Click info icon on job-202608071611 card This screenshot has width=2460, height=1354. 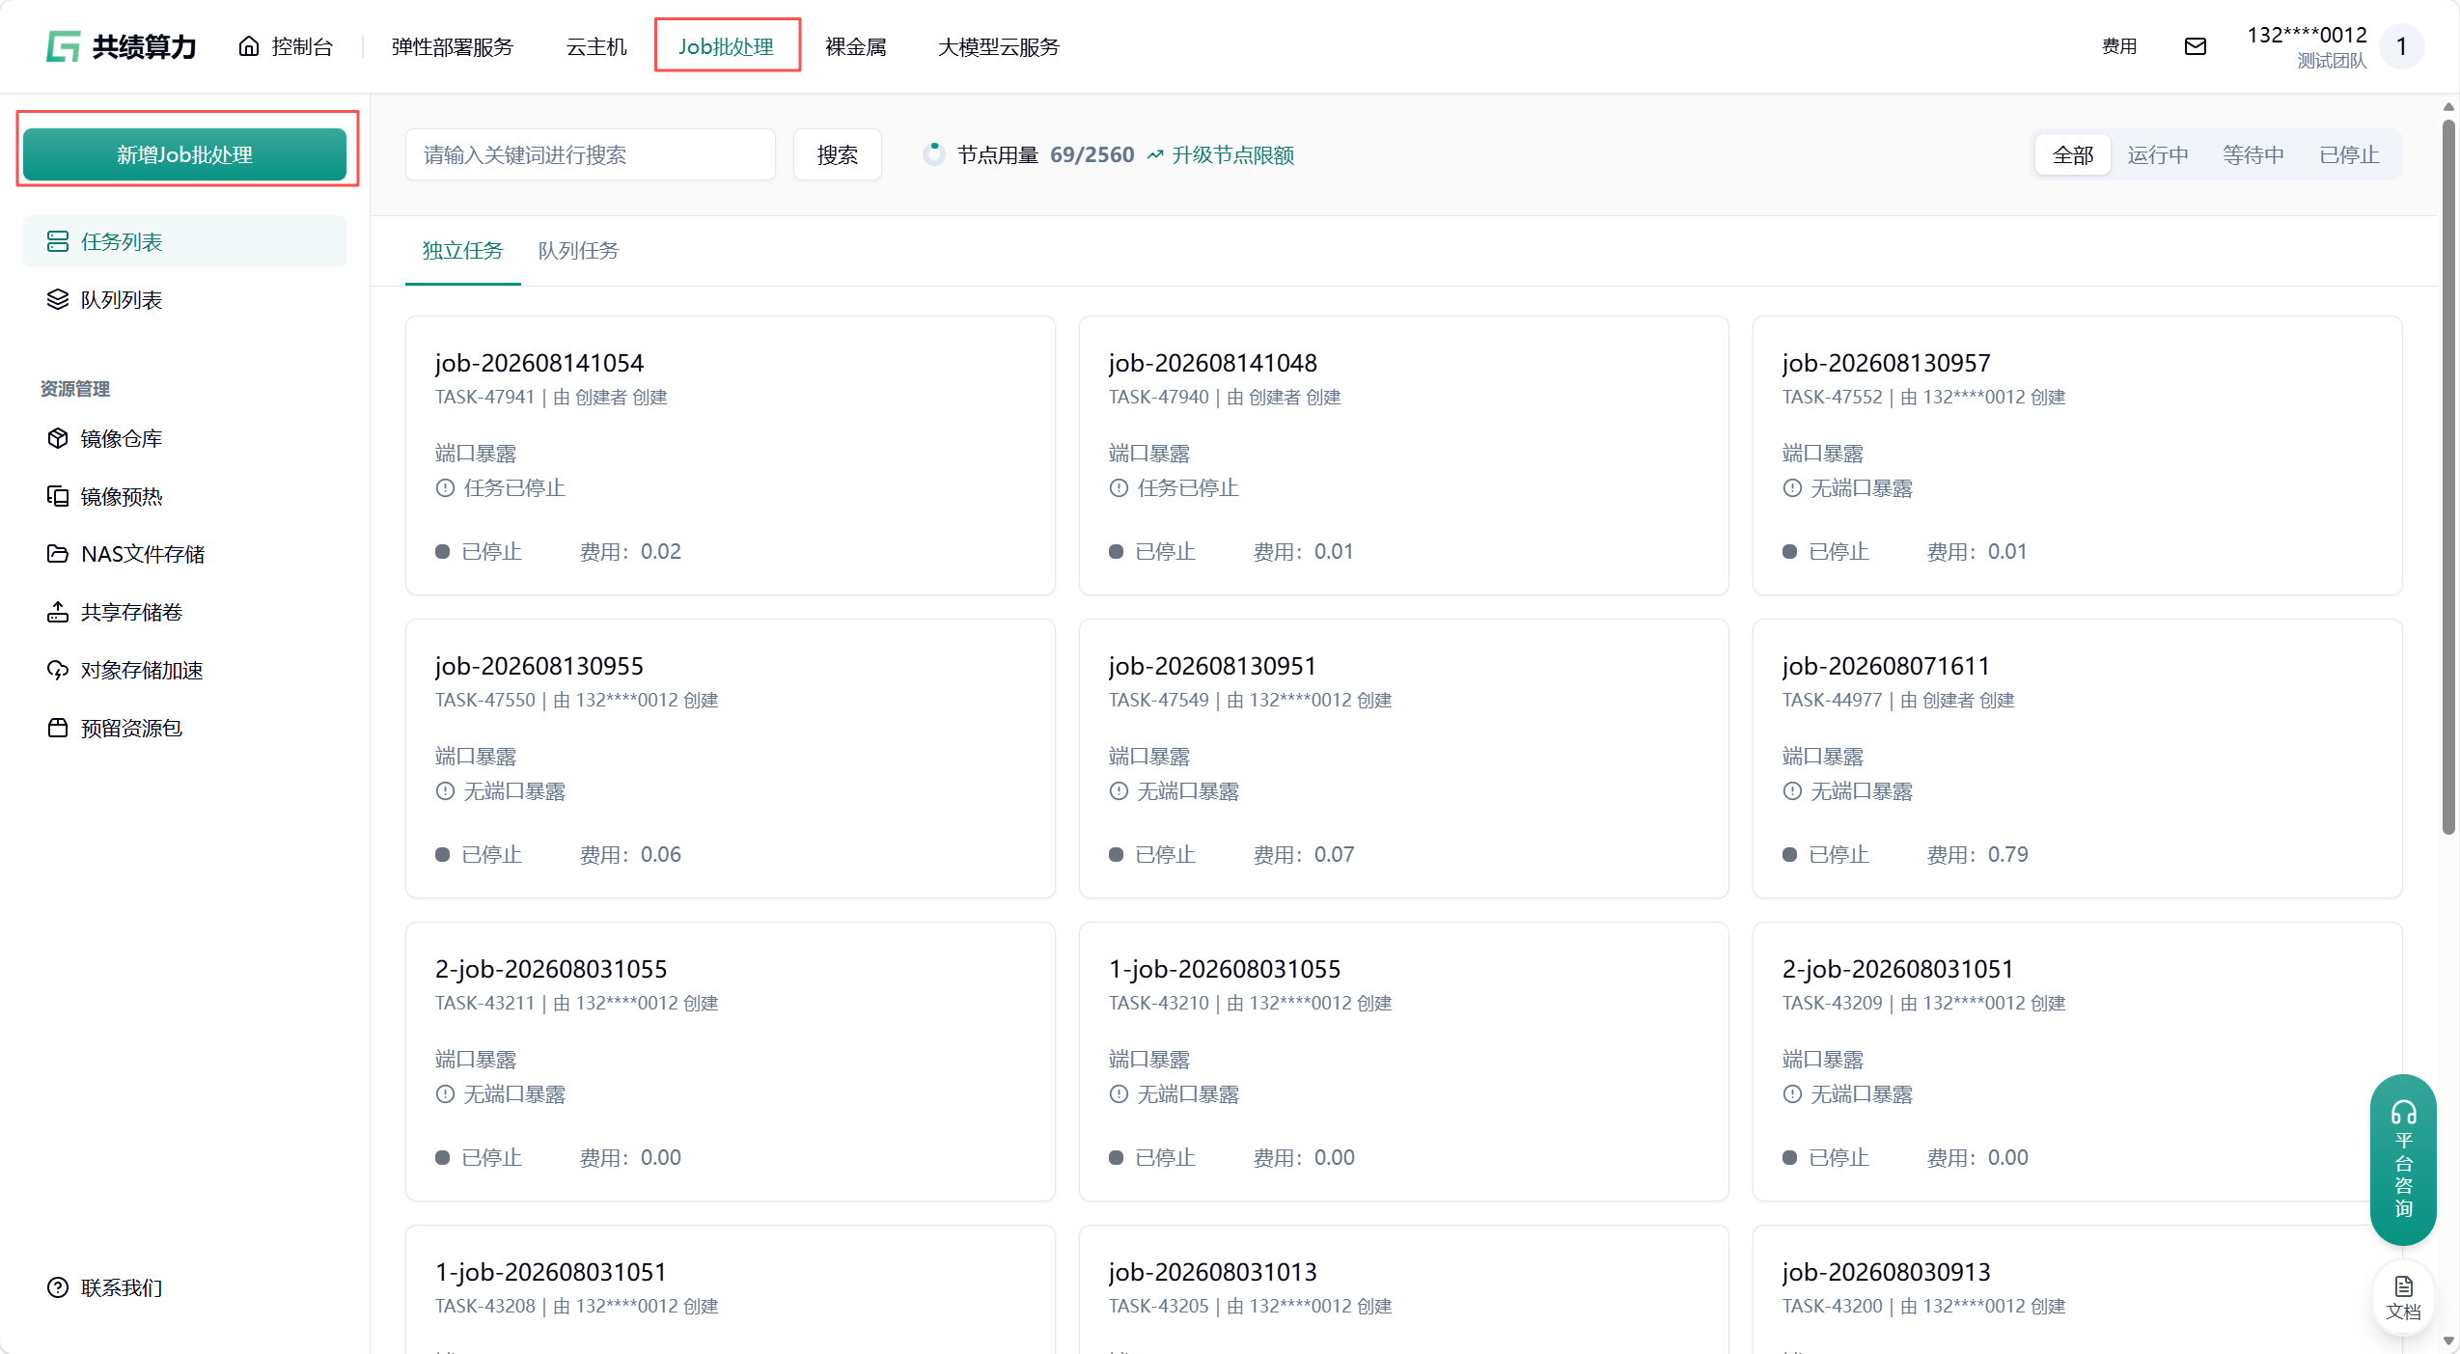[1792, 791]
